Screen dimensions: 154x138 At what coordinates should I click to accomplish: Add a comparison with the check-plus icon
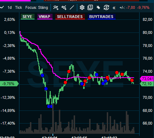point(64,8)
